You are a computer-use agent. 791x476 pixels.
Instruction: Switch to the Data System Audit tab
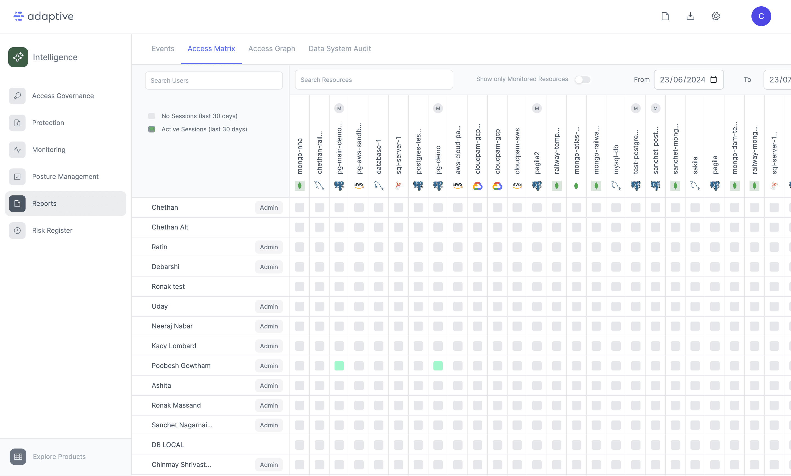(339, 48)
